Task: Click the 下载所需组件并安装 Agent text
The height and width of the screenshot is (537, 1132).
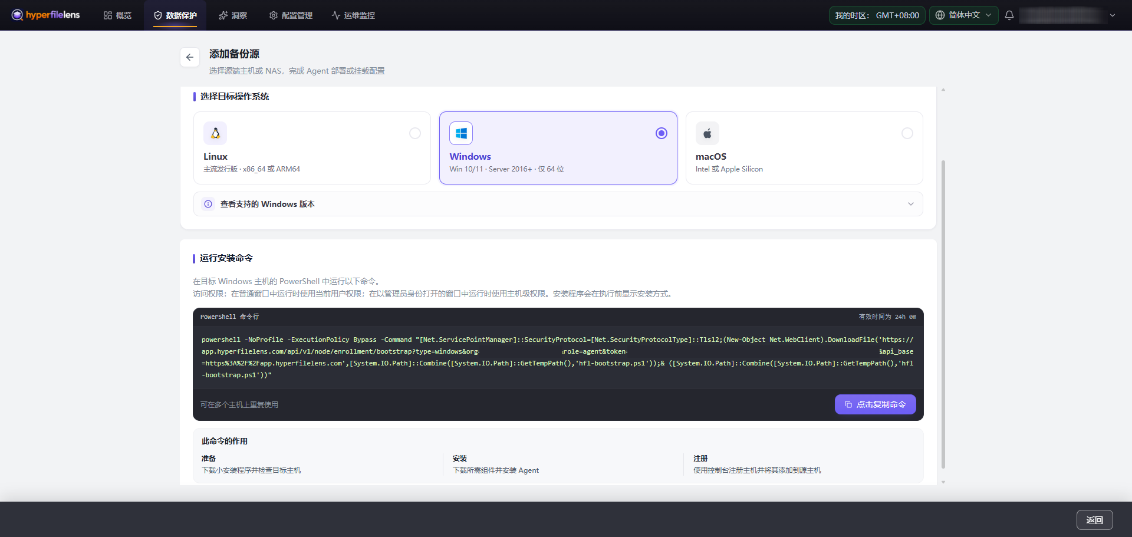Action: pos(496,470)
